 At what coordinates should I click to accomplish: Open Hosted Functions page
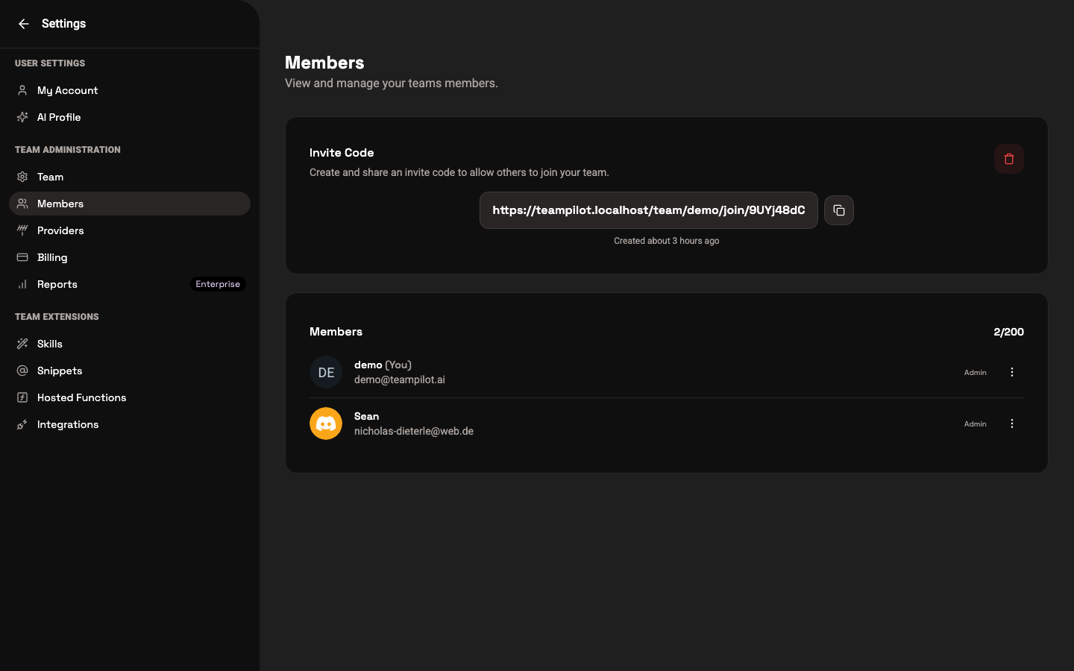[130, 397]
